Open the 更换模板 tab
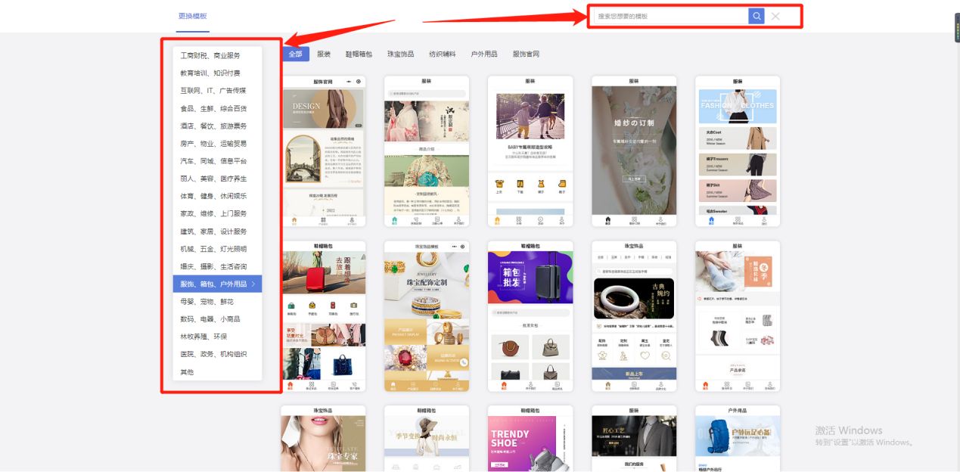This screenshot has width=960, height=472. pos(191,17)
